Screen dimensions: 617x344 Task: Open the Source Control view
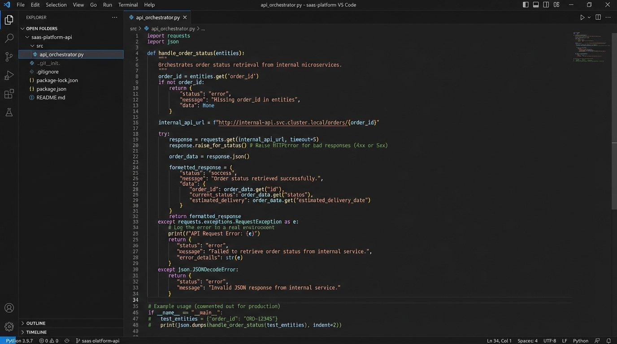9,56
